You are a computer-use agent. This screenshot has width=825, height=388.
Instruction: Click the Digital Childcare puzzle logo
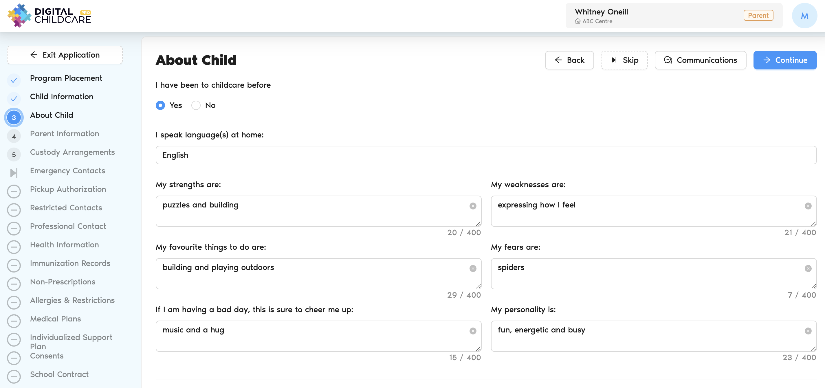[19, 15]
